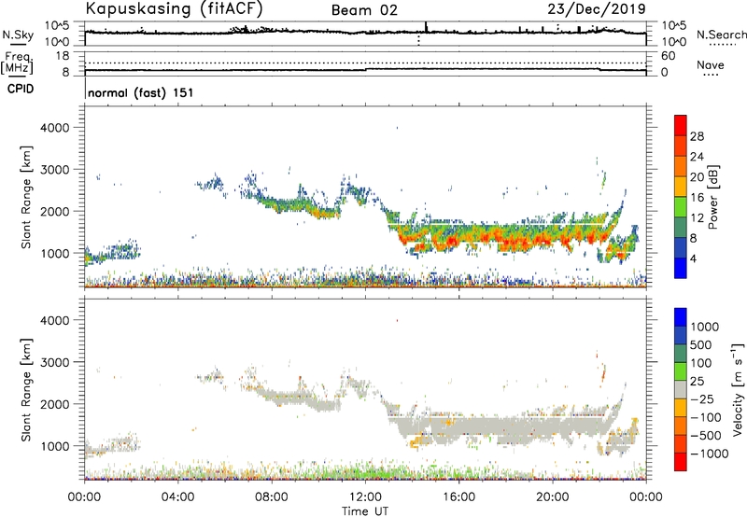This screenshot has width=747, height=517.
Task: Select the normal (fast) 151 mode text
Action: 141,92
